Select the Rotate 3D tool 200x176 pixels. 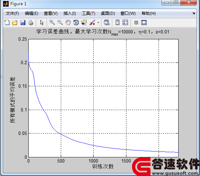76,22
